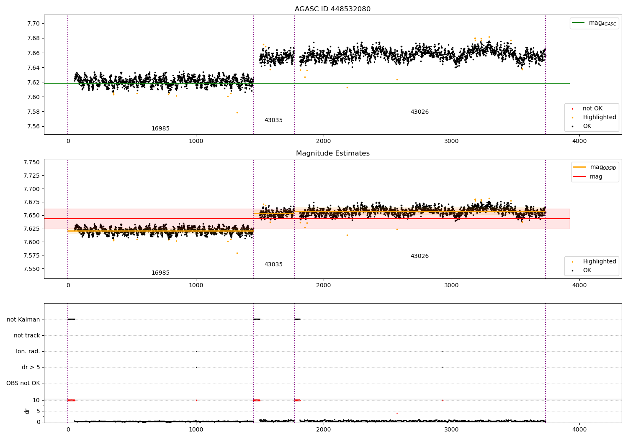
Task: Click the 7.70 y-axis tick label
Action: (x=33, y=24)
